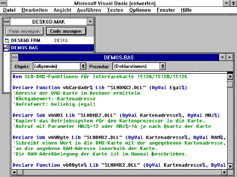Open DEMOS.BAS window control menu box

15,58
